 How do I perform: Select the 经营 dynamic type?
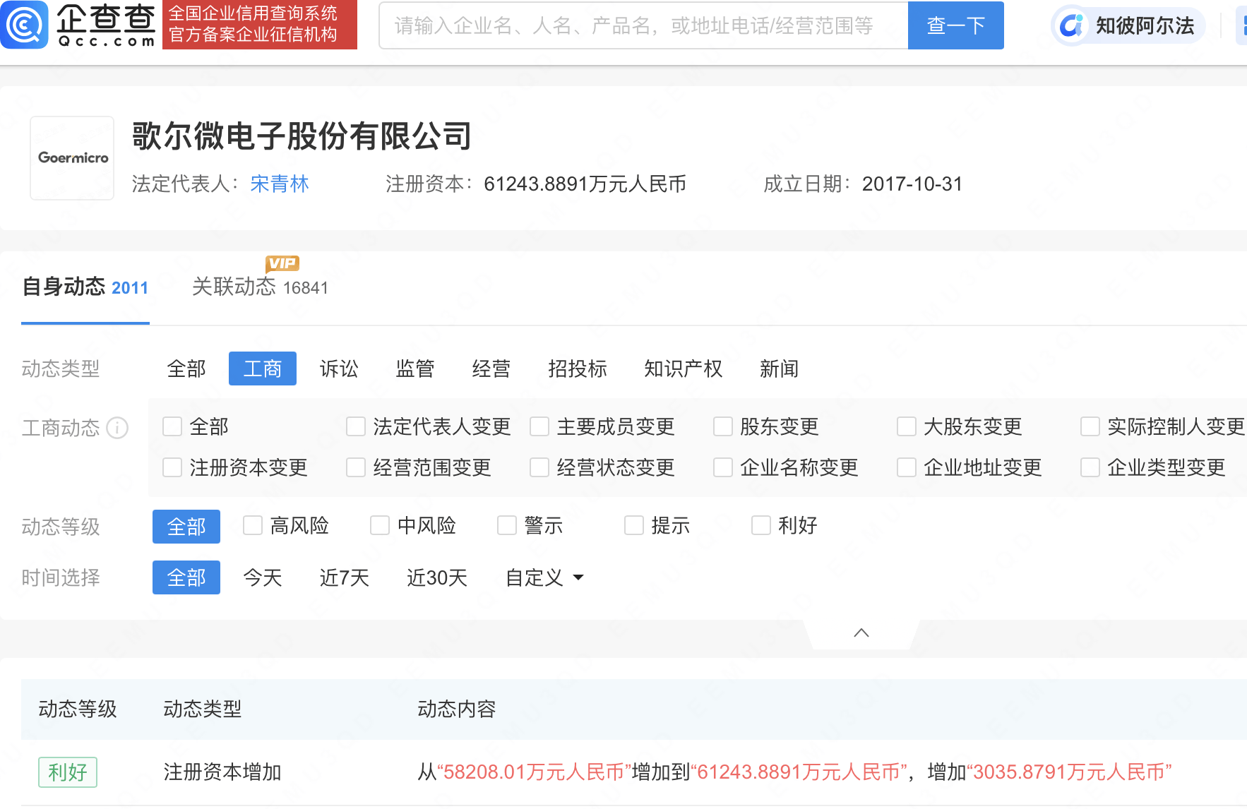coord(491,368)
